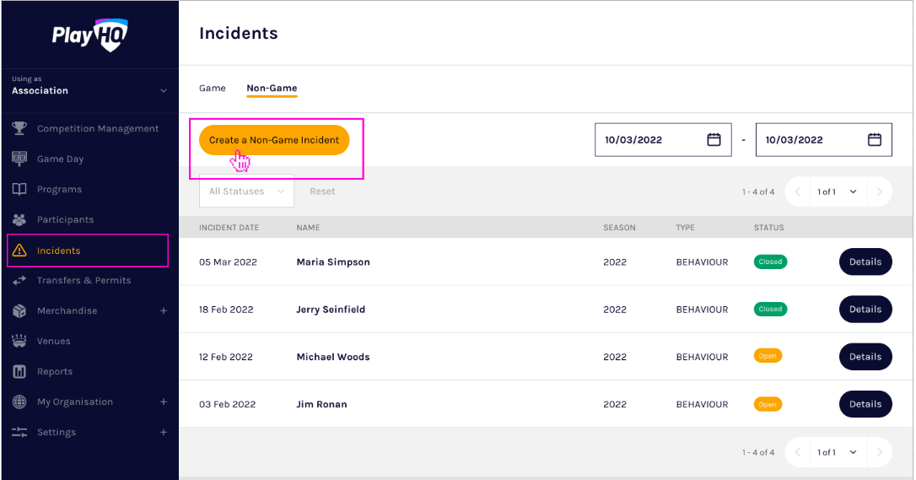Click the PlayHQ logo

[x=89, y=35]
